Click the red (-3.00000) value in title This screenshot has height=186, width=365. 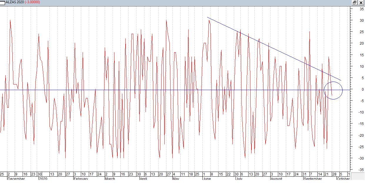click(x=32, y=2)
